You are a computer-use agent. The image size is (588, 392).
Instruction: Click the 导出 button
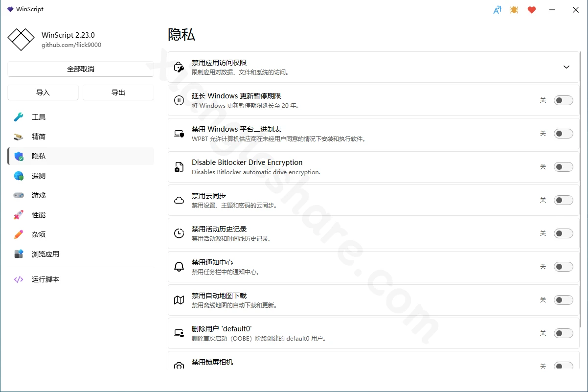pyautogui.click(x=118, y=92)
